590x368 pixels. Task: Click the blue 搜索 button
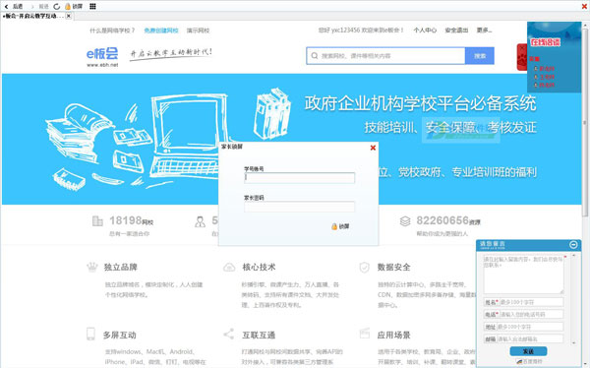point(480,56)
